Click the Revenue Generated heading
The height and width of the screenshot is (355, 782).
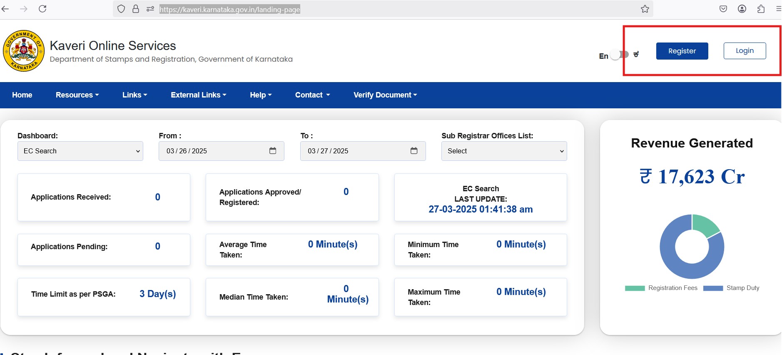[692, 143]
